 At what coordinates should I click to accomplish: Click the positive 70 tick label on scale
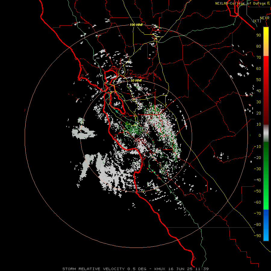259,58
